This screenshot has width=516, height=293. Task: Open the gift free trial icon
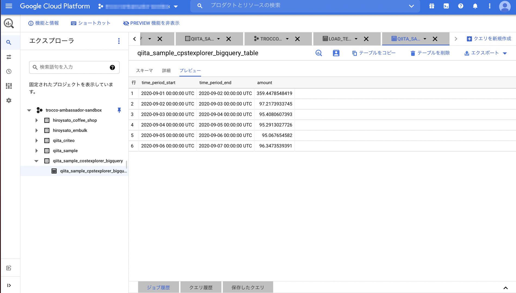point(432,6)
